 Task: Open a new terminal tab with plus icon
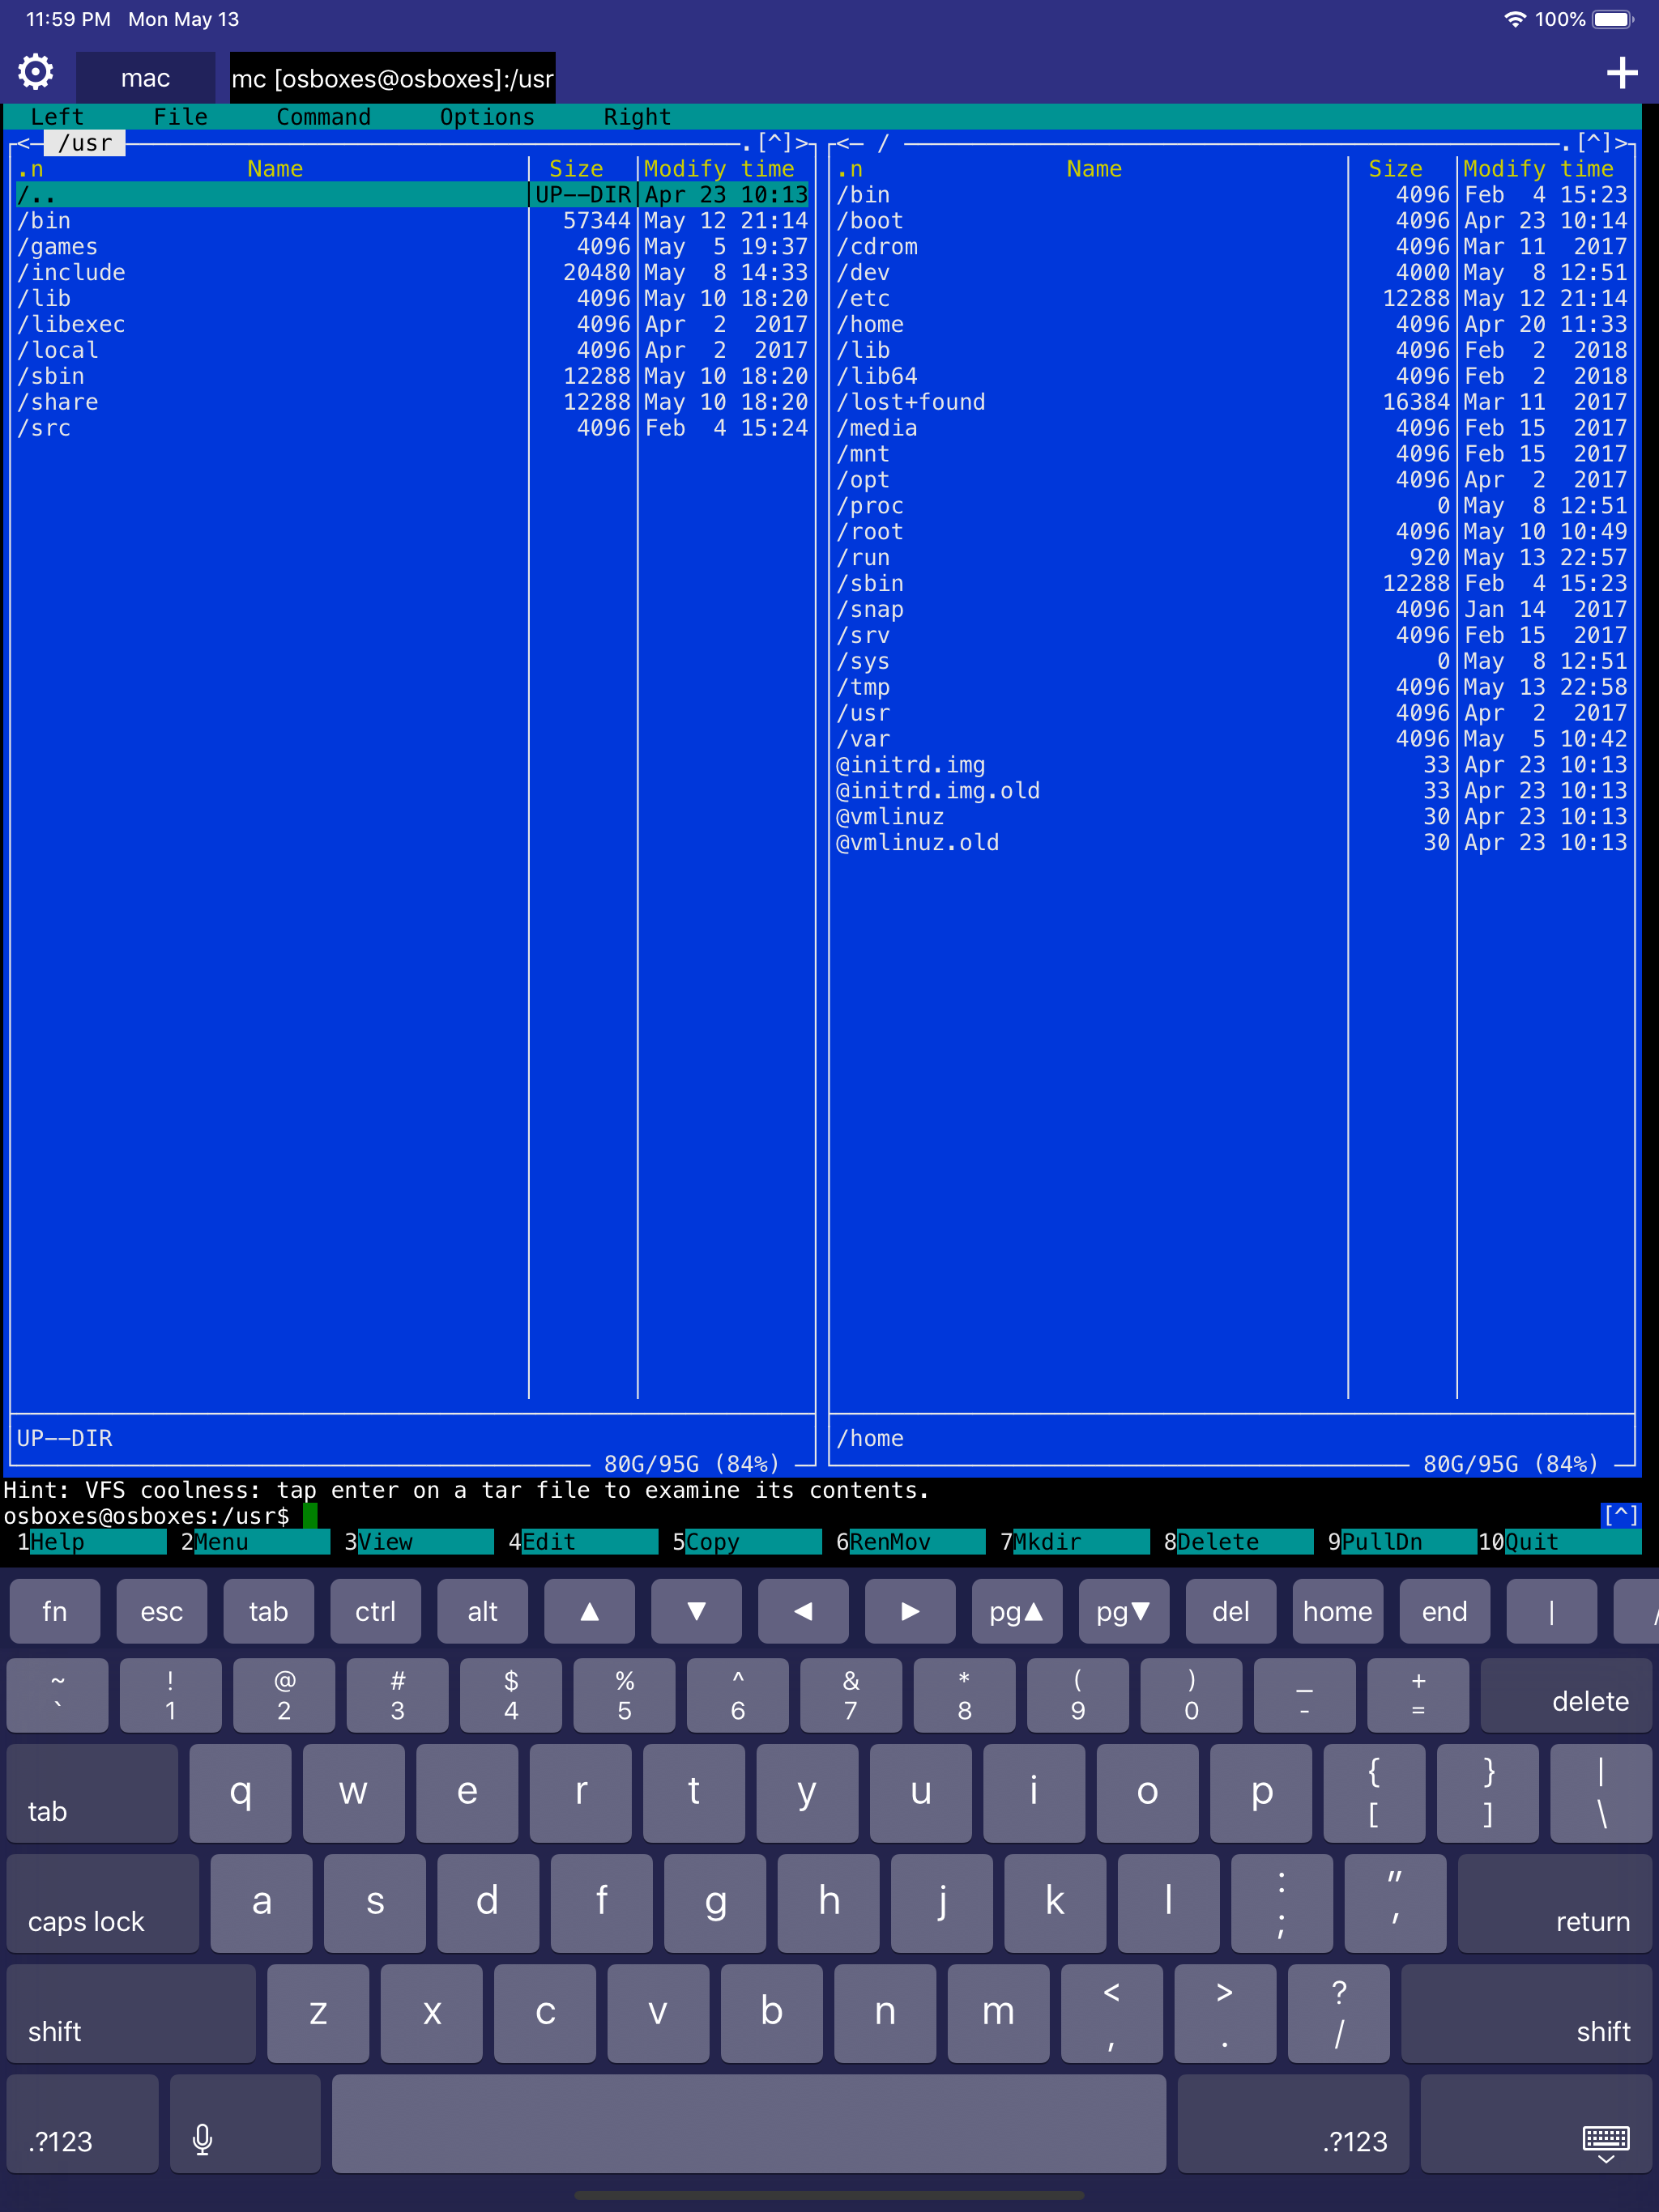[1623, 71]
